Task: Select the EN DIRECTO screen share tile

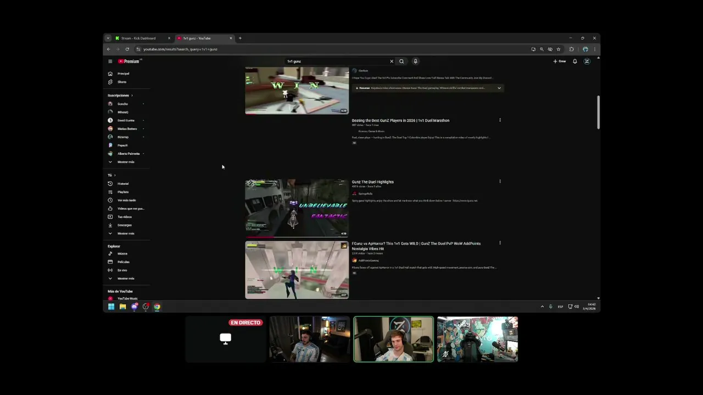Action: coord(225,339)
